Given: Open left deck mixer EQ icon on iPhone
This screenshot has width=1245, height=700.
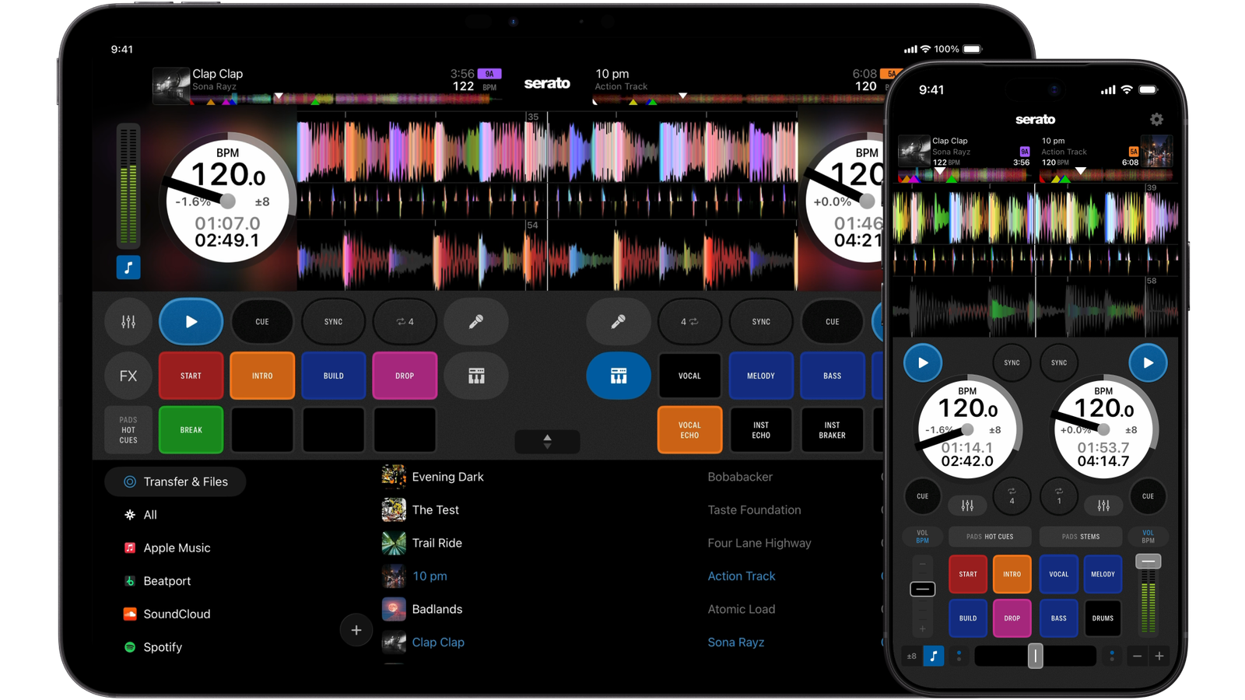Looking at the screenshot, I should coord(967,506).
